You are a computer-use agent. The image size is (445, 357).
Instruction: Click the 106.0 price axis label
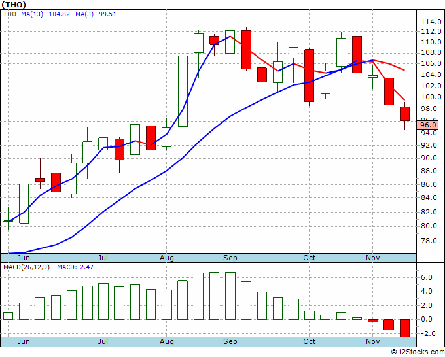tap(431, 64)
